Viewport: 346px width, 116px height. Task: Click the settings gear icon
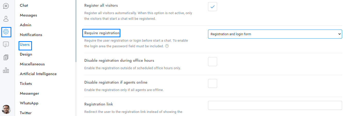6,32
